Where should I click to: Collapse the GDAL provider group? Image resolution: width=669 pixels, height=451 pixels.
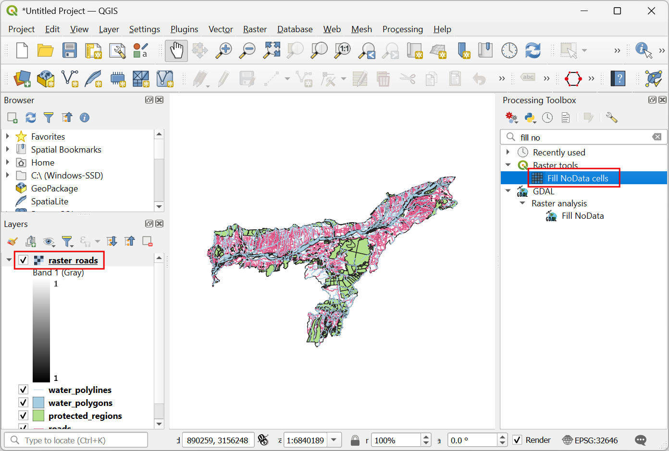point(508,191)
